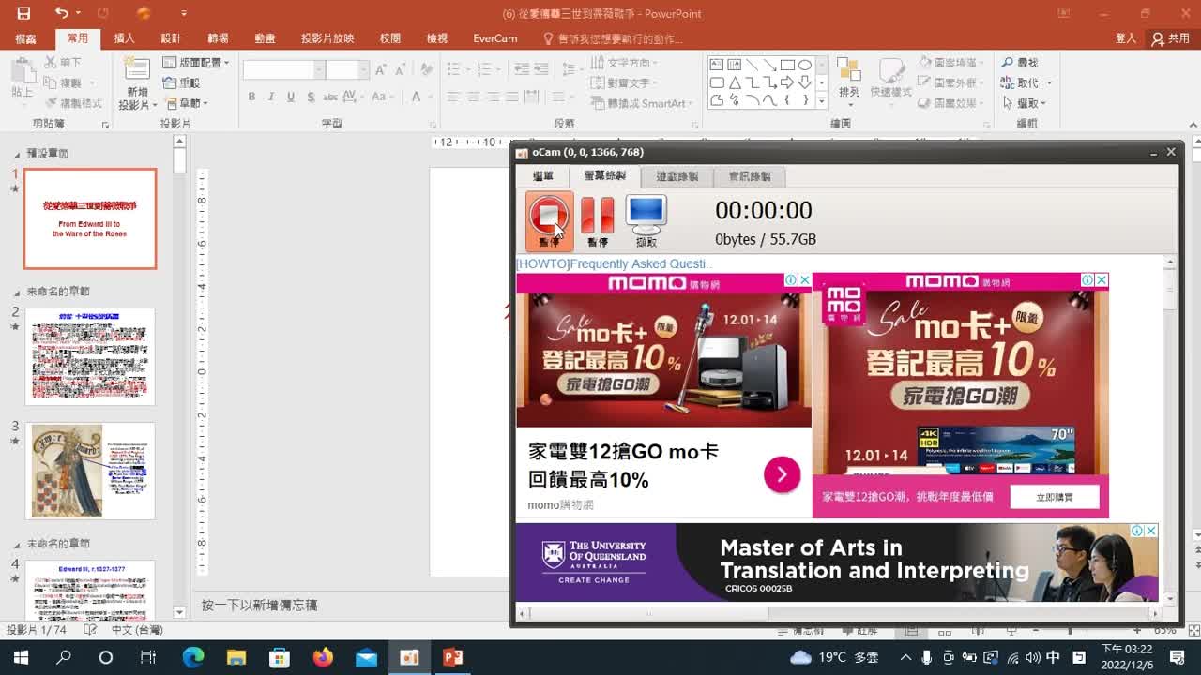The height and width of the screenshot is (675, 1201).
Task: Open the 章節 section dropdown
Action: tap(186, 103)
